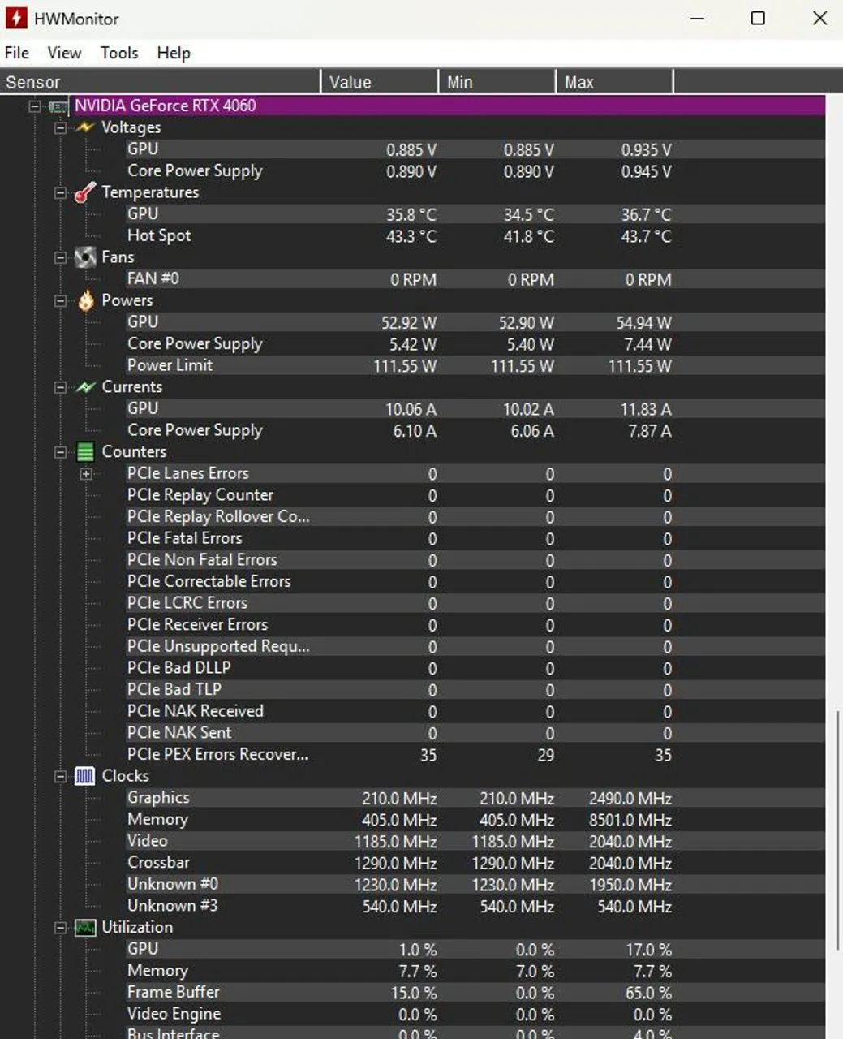Click the Counters green list icon
Viewport: 843px width, 1039px height.
tap(85, 452)
